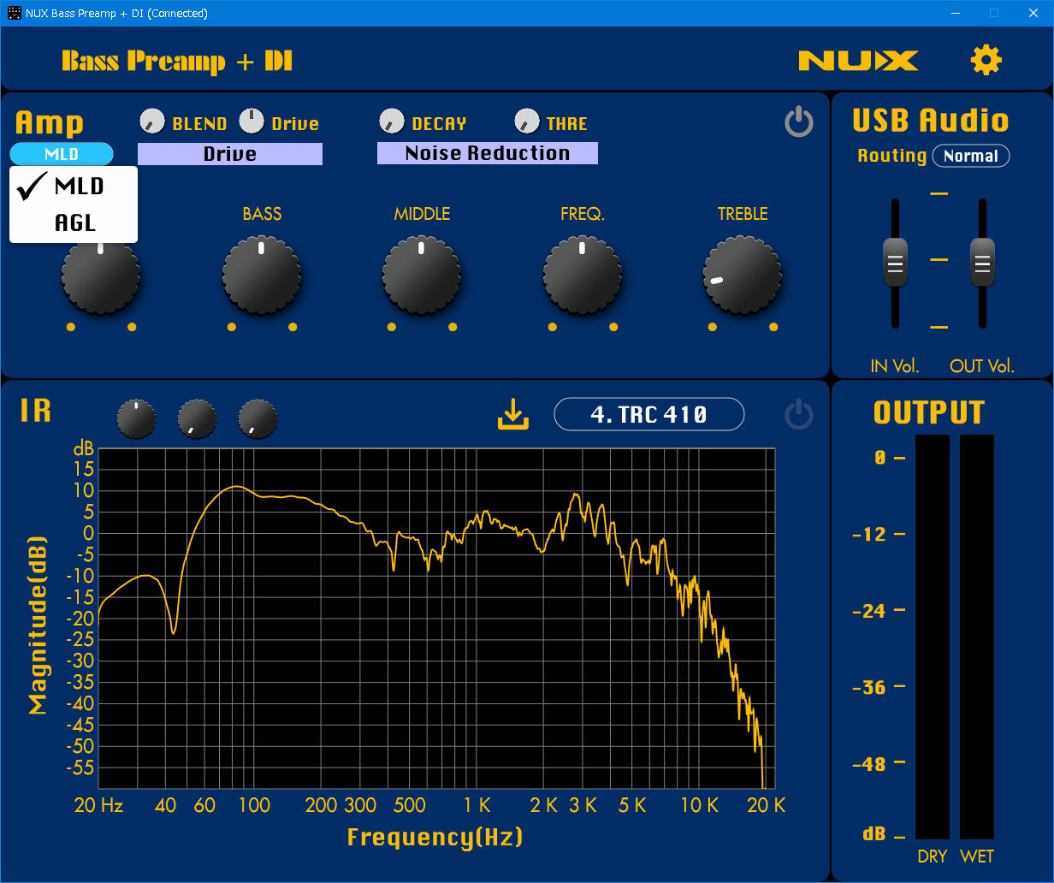Toggle the Amp section power button
The width and height of the screenshot is (1054, 883).
point(799,122)
